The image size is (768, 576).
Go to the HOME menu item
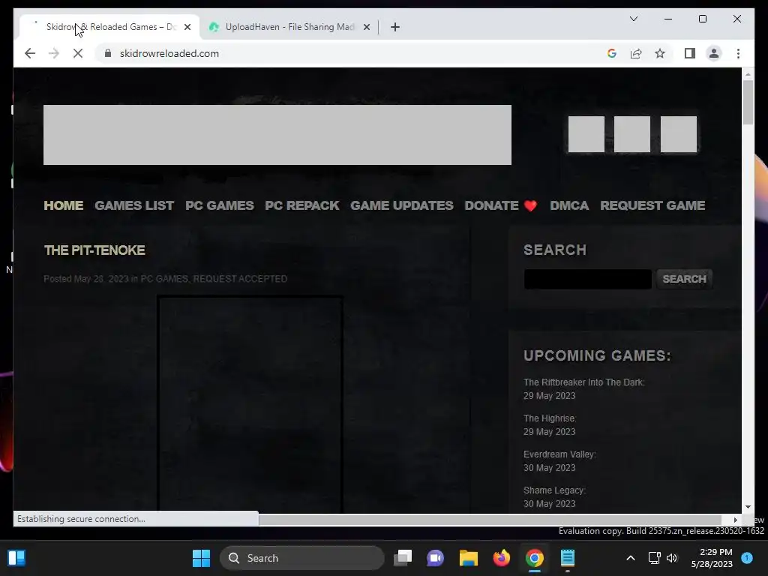(x=64, y=205)
